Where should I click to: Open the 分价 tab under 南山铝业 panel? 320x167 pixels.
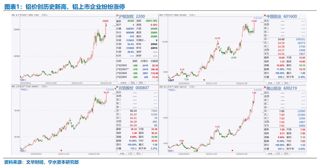(x=278, y=154)
